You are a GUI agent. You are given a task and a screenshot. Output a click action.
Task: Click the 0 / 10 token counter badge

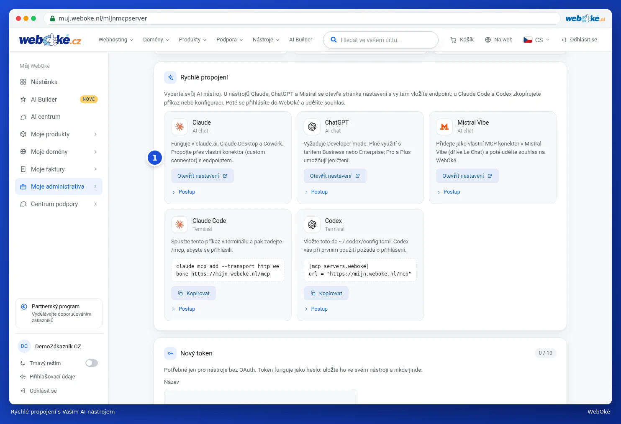click(545, 353)
